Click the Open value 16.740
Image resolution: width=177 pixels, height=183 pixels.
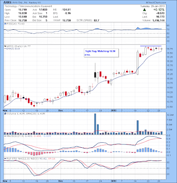click(x=22, y=10)
